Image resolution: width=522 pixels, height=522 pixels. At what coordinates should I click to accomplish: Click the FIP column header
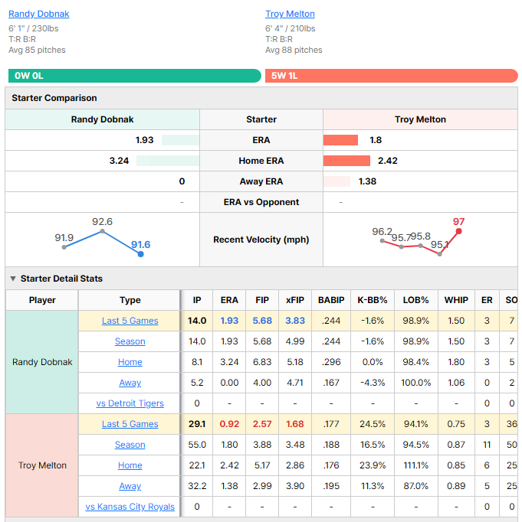[x=262, y=300]
